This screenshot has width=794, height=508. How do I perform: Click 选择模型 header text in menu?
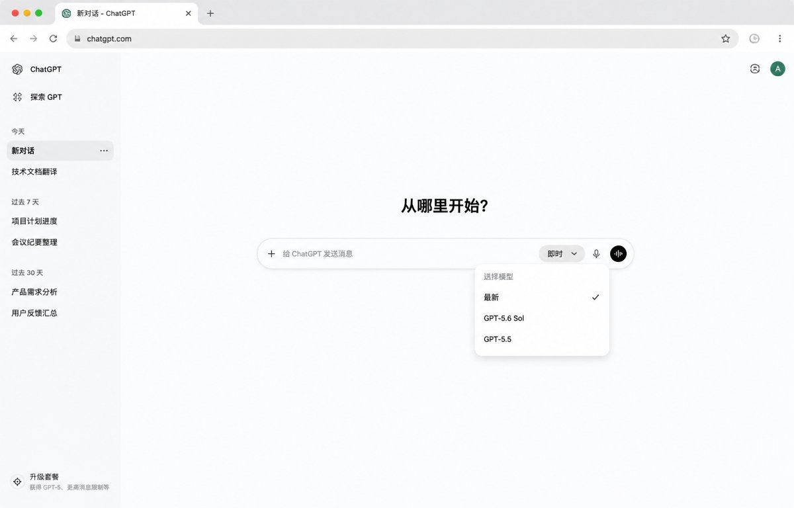[498, 277]
